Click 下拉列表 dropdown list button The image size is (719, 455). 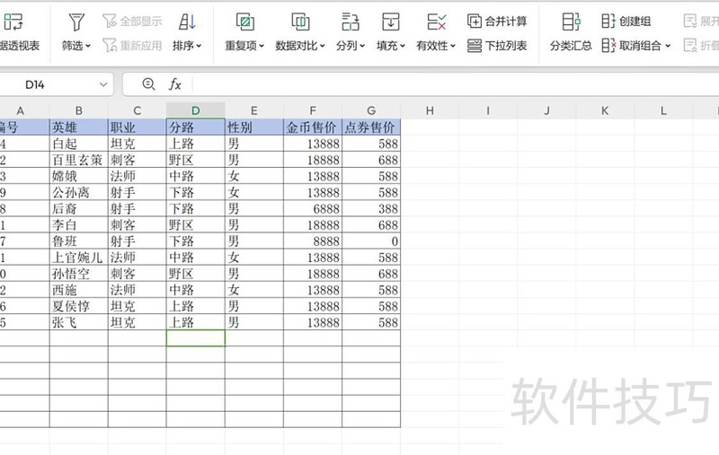[x=497, y=45]
